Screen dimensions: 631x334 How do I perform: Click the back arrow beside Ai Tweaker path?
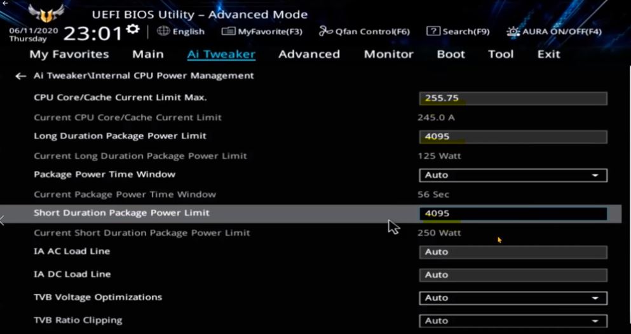click(20, 76)
